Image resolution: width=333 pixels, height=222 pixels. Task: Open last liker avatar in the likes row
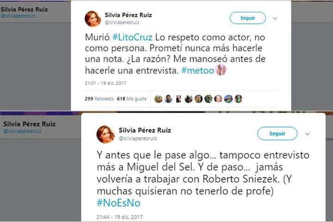(238, 99)
